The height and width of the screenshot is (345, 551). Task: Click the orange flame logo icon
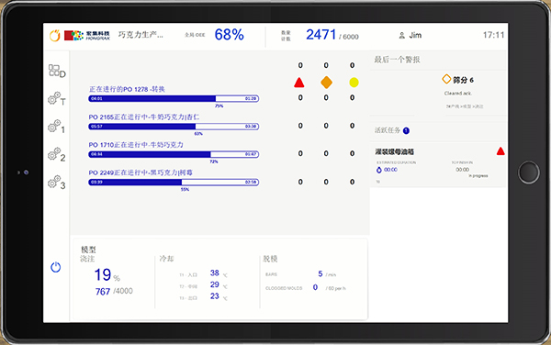[x=55, y=36]
